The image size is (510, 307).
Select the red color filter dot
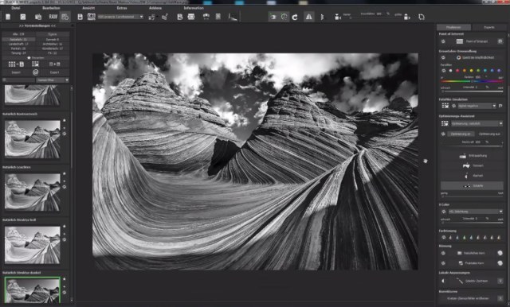(x=457, y=71)
